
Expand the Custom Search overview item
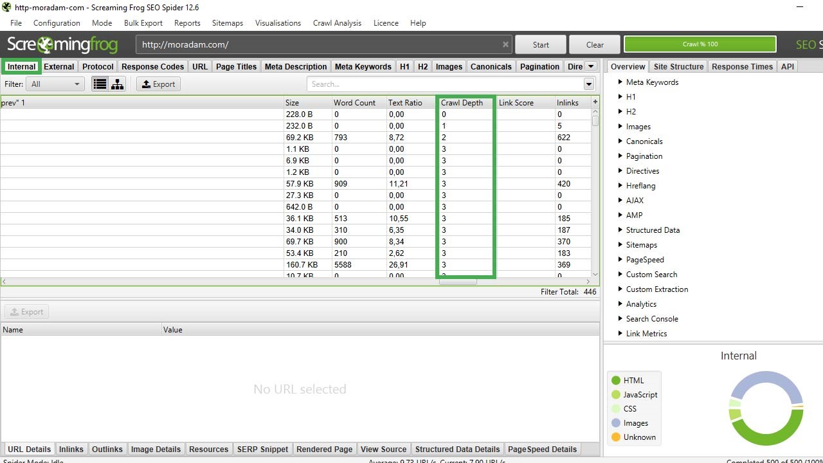pos(620,275)
